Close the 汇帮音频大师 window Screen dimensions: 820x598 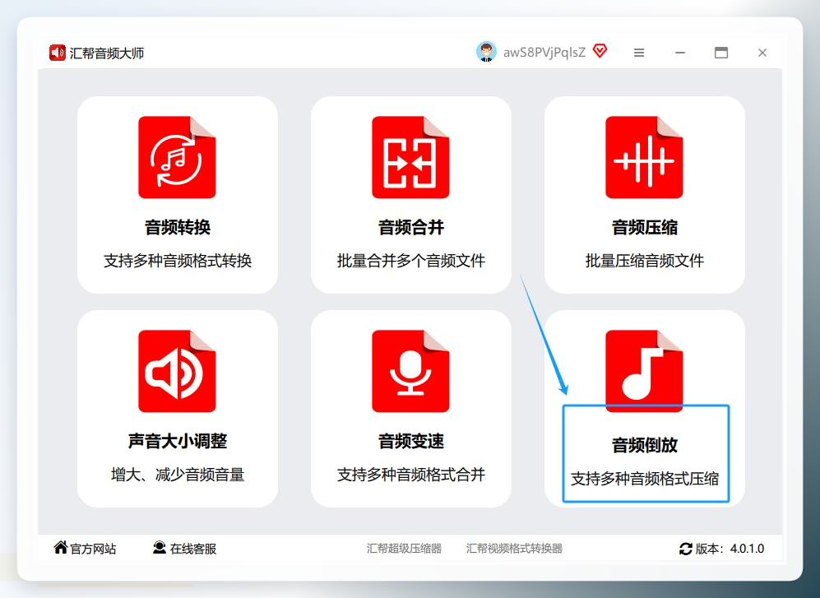762,53
